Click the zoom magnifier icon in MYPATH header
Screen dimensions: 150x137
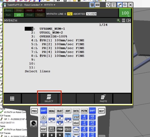(118, 20)
